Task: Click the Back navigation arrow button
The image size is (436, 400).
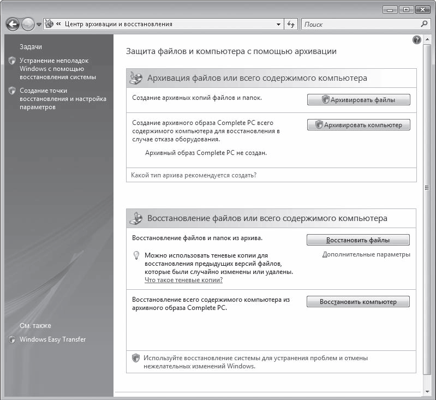Action: (x=13, y=24)
